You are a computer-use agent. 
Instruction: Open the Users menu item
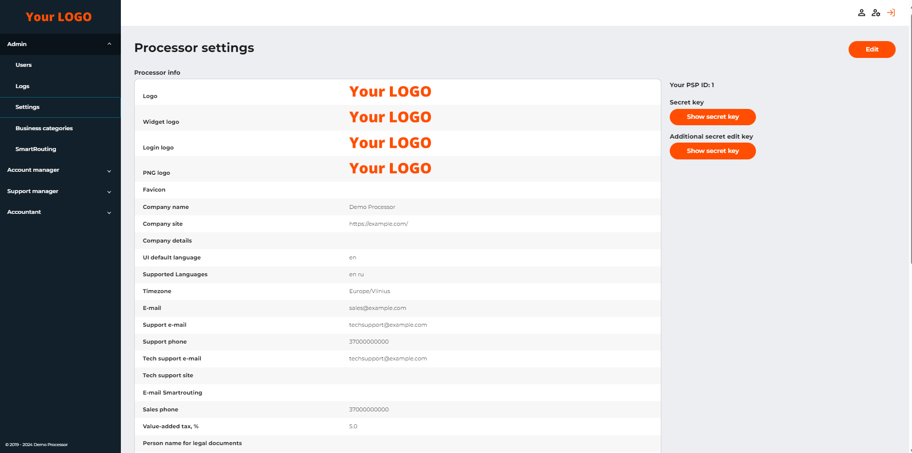click(24, 65)
